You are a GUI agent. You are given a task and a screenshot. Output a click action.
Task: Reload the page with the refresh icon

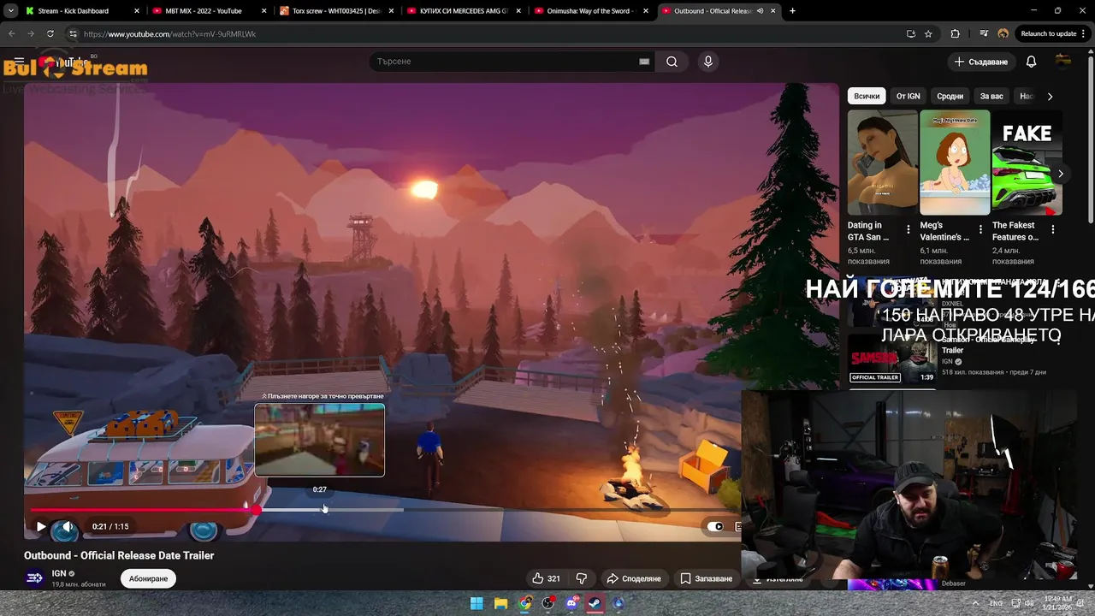(50, 33)
